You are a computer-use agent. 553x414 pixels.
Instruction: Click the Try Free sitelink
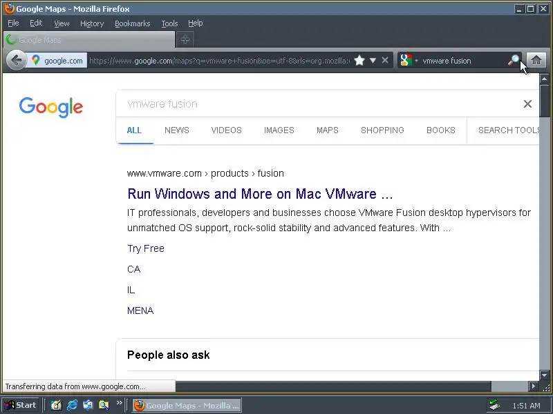tap(146, 248)
